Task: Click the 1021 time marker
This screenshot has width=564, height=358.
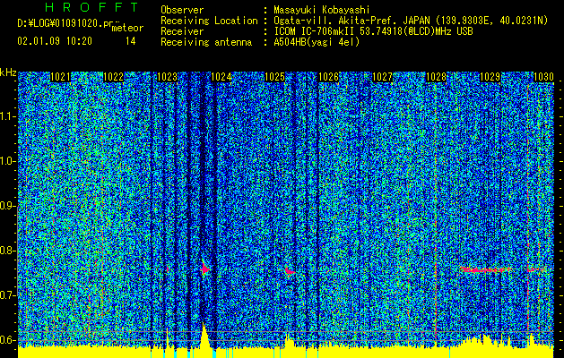Action: pyautogui.click(x=60, y=77)
